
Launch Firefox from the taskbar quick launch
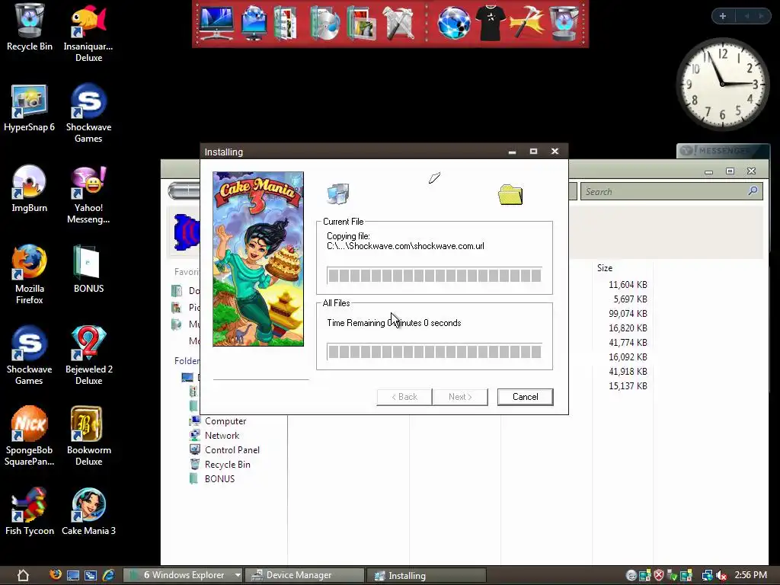click(x=56, y=575)
